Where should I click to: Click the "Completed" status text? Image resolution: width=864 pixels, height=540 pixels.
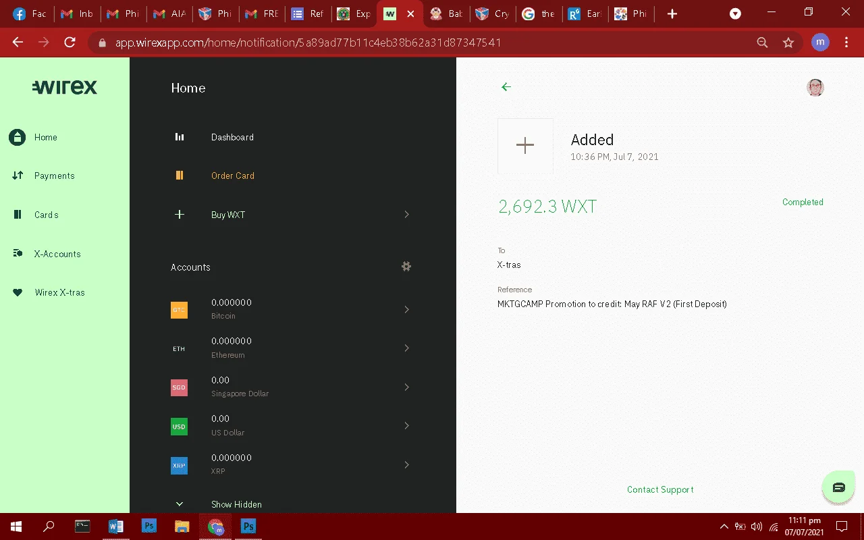pyautogui.click(x=803, y=202)
